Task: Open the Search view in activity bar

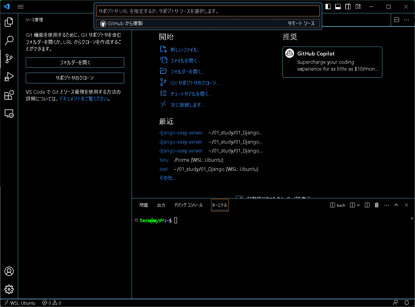Action: coord(9,40)
